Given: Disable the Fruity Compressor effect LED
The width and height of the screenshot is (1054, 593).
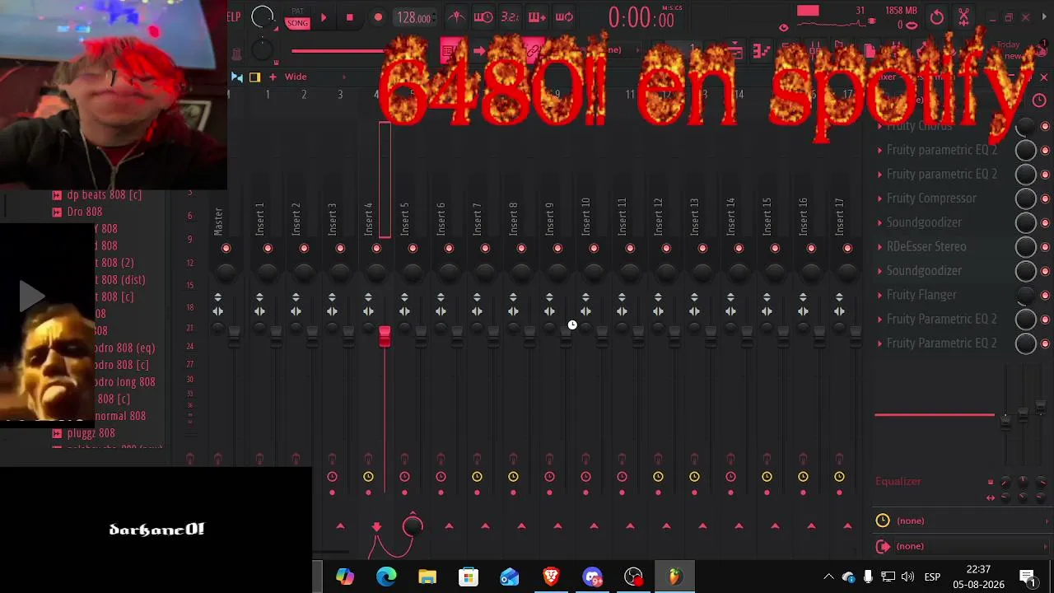Looking at the screenshot, I should coord(1045,198).
